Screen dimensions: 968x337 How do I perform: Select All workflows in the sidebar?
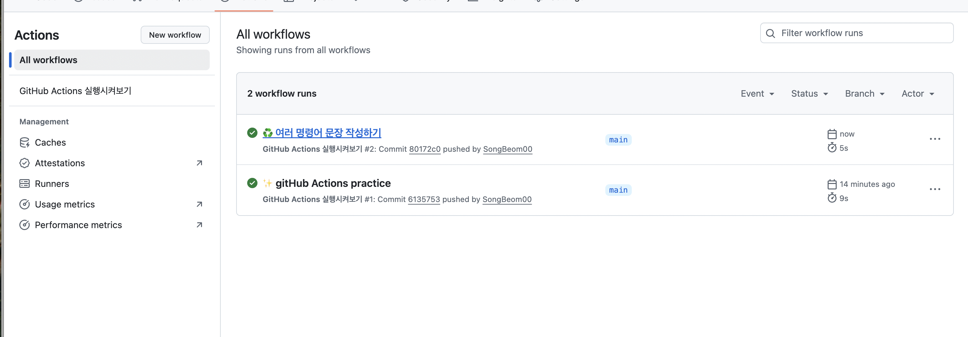coord(112,60)
